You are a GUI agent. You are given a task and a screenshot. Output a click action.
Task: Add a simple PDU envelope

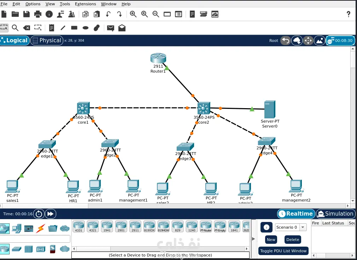(110, 28)
